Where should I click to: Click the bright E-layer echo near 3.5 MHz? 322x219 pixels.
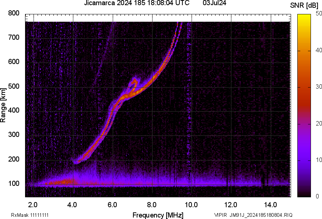[x=62, y=182]
